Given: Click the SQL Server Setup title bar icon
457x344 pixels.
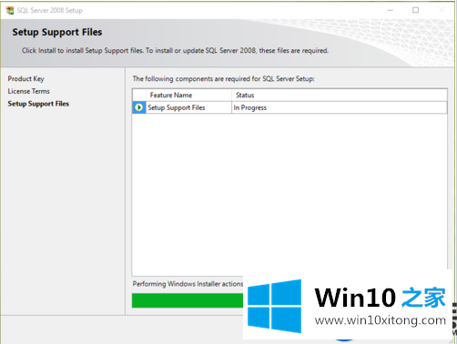Looking at the screenshot, I should [10, 10].
